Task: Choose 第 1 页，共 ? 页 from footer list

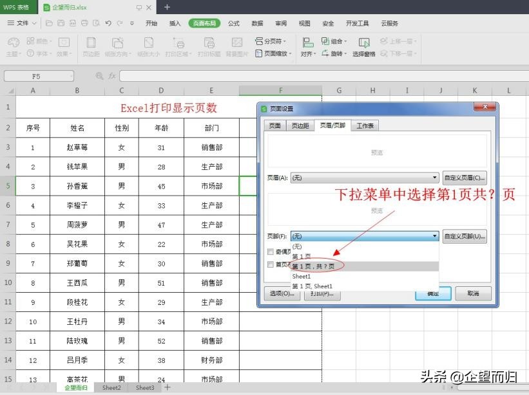Action: tap(365, 266)
